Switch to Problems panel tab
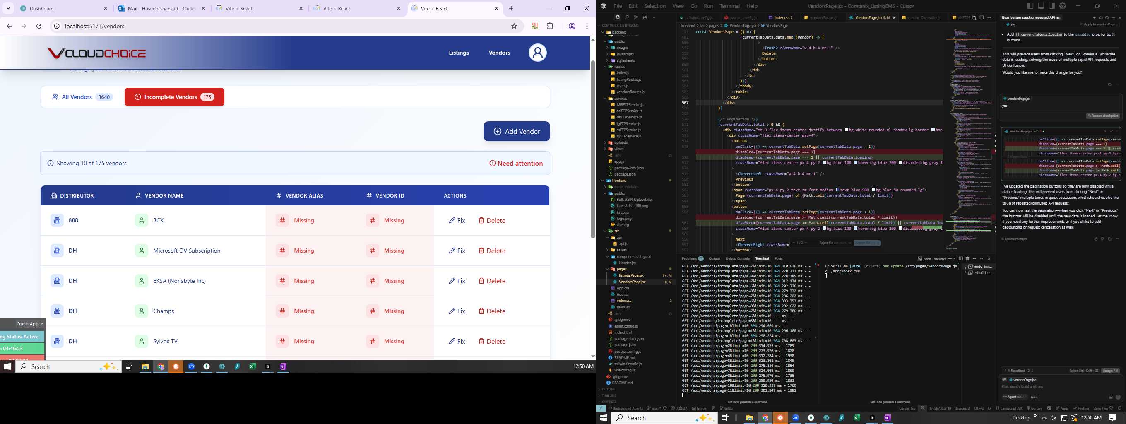This screenshot has height=424, width=1126. 693,259
